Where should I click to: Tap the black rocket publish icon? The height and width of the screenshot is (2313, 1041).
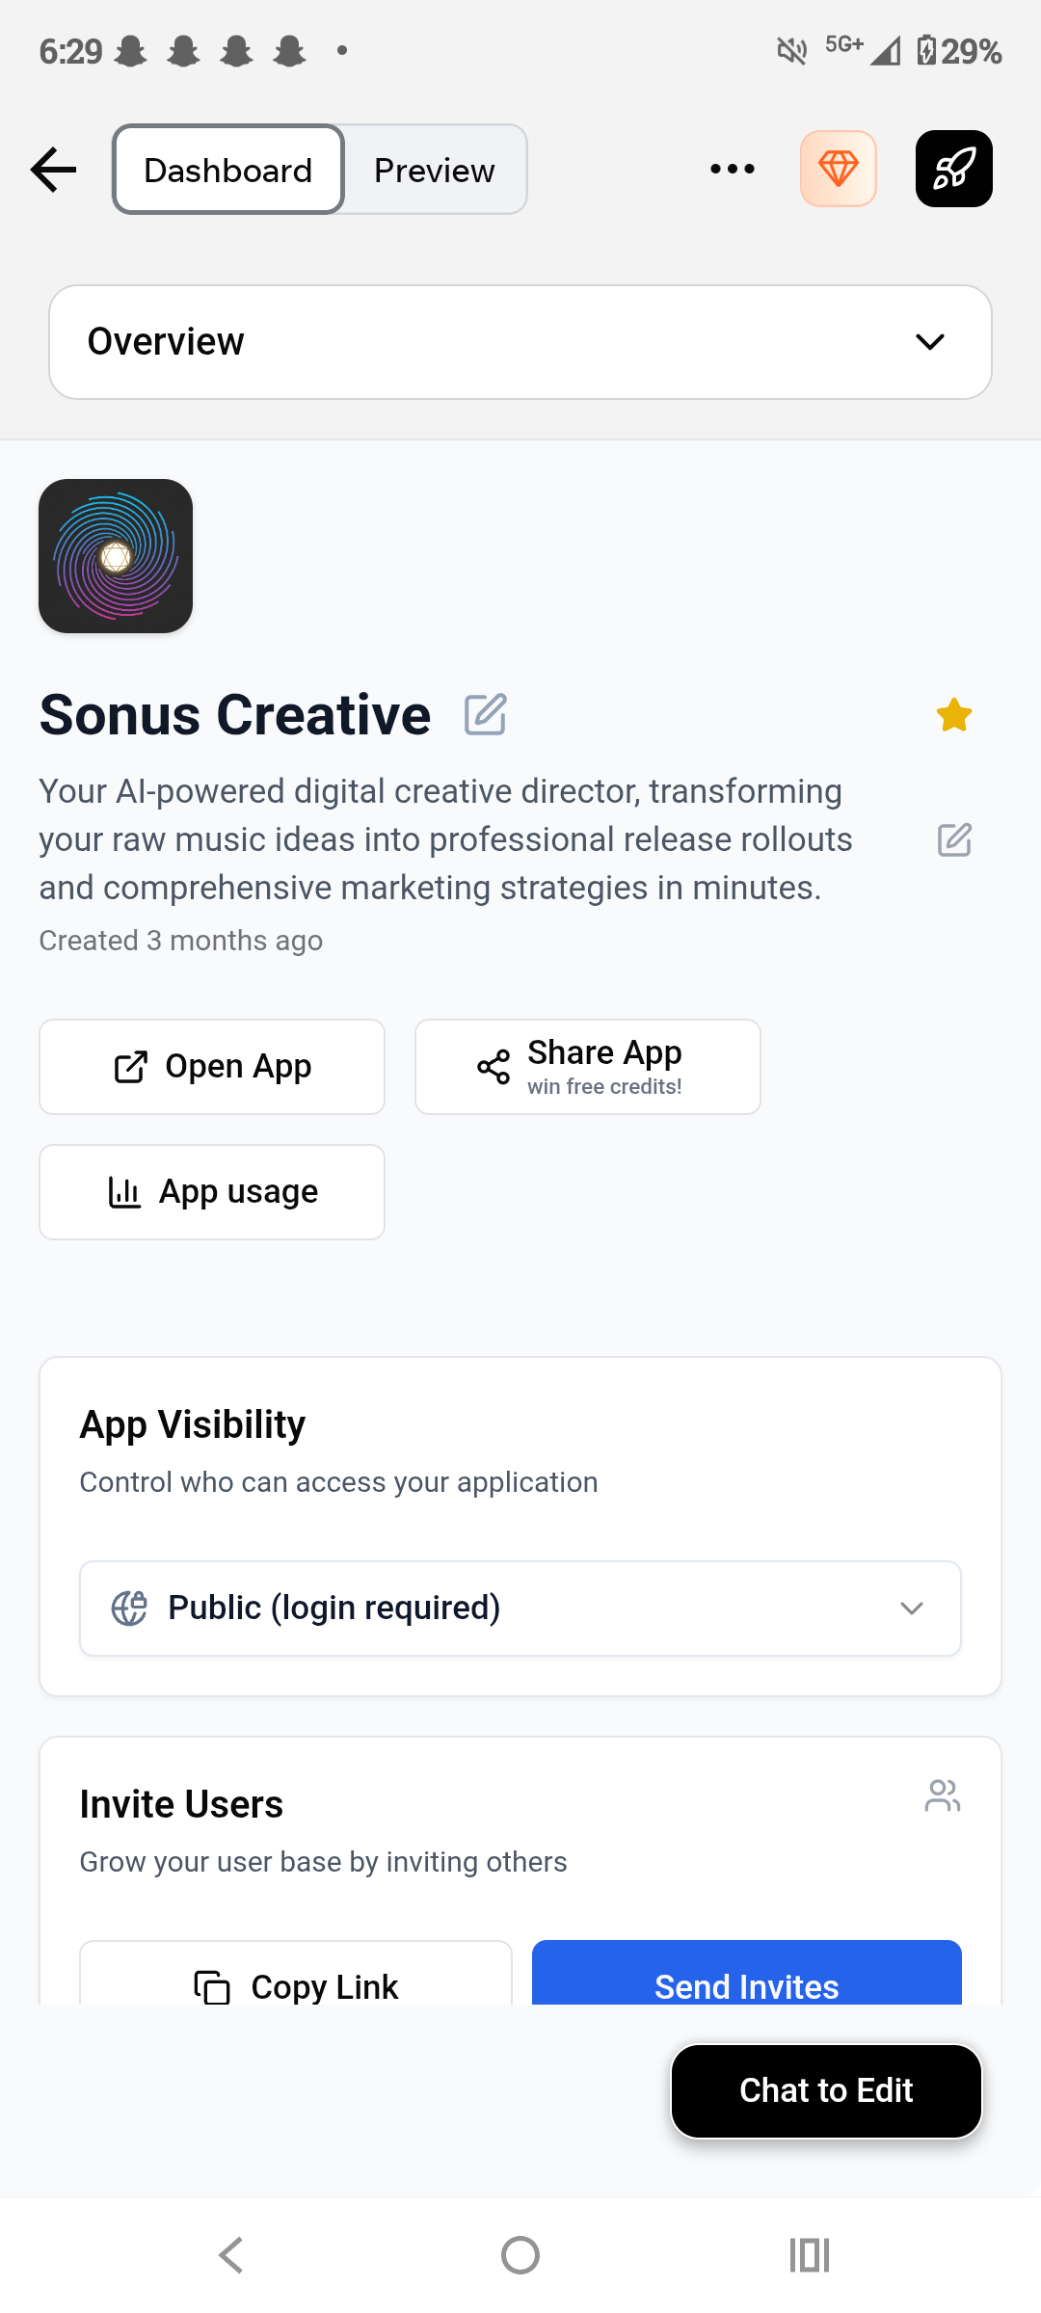coord(954,169)
